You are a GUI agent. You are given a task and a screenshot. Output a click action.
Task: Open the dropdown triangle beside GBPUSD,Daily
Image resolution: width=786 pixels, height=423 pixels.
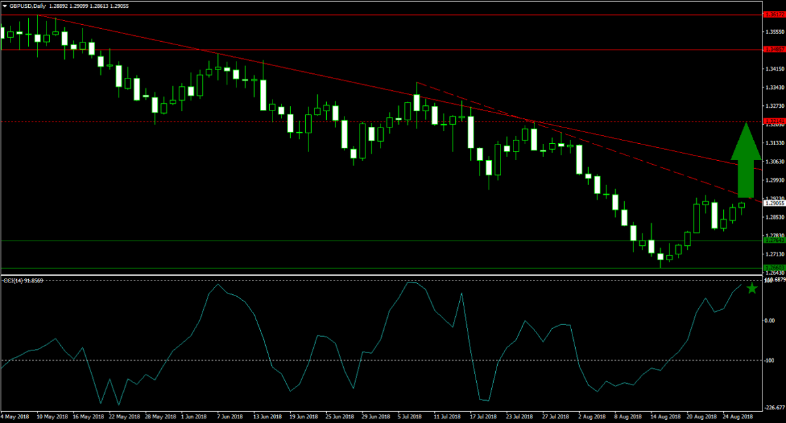(x=5, y=5)
